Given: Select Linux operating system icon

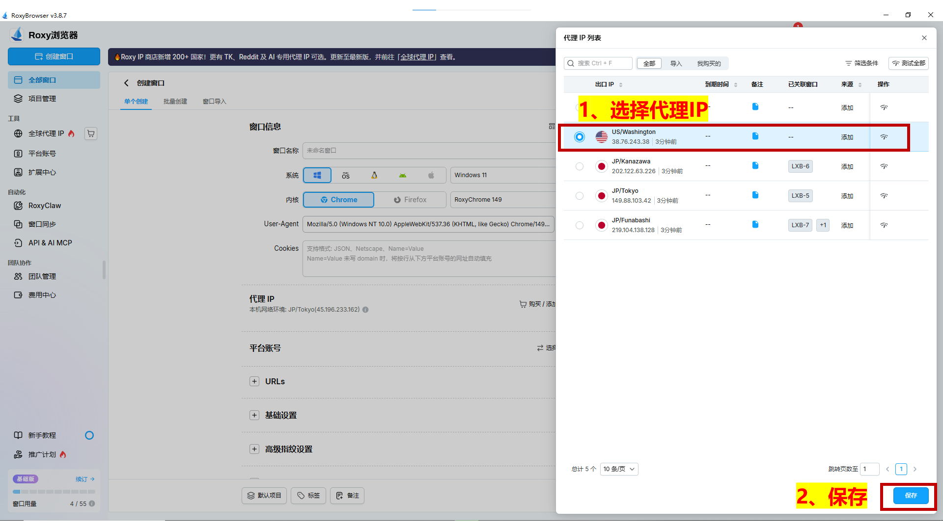Looking at the screenshot, I should click(x=374, y=175).
